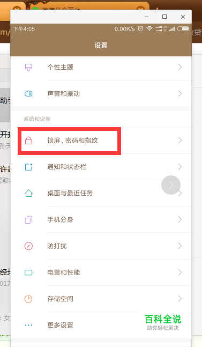This screenshot has height=347, width=202.
Task: Tap the green home icon for 桌面与最近任务
Action: click(x=28, y=193)
